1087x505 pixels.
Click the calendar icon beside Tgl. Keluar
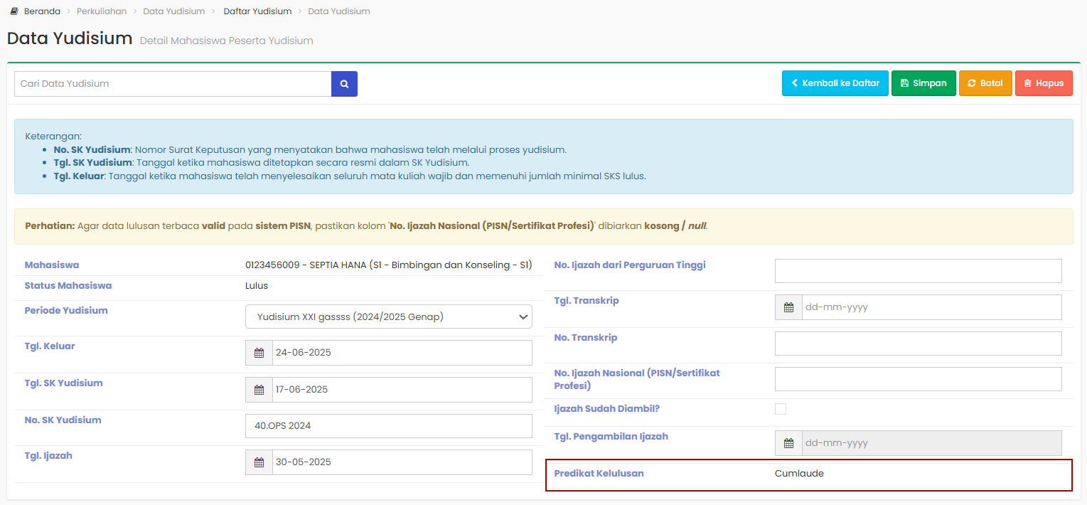259,353
